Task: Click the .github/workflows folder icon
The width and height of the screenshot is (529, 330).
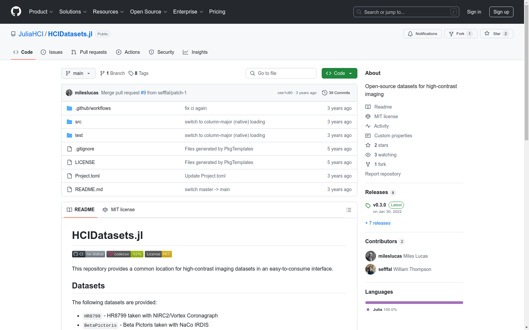Action: click(x=69, y=108)
